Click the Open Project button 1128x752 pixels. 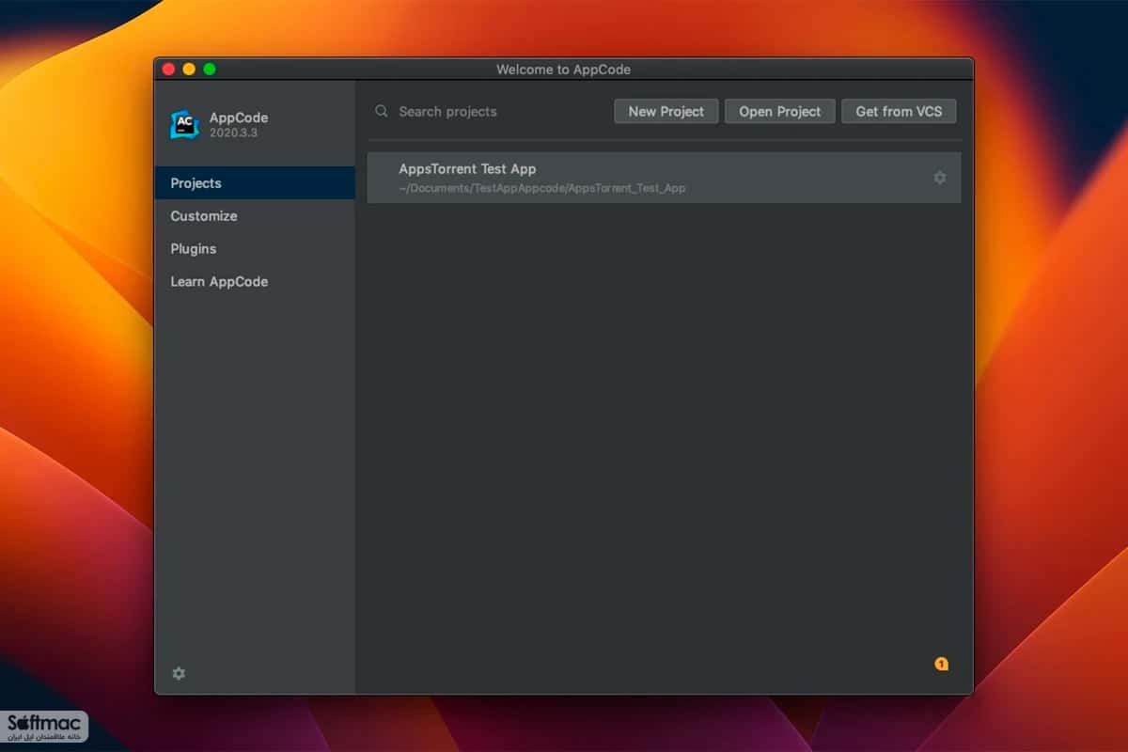tap(780, 111)
